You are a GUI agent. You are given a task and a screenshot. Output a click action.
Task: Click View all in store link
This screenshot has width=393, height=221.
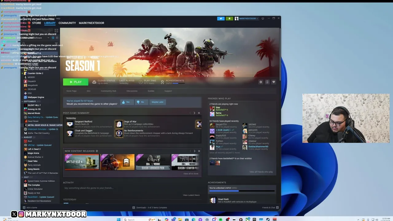tap(191, 174)
